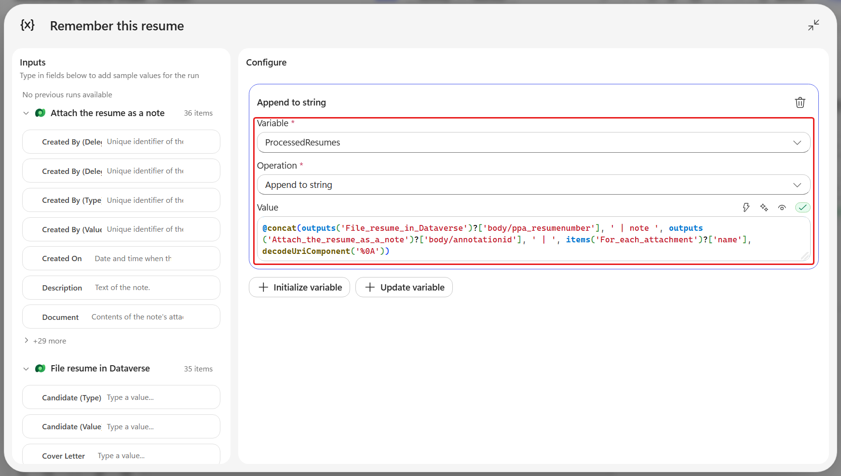Click the 'Configure' panel heading
The image size is (841, 476).
coord(266,63)
